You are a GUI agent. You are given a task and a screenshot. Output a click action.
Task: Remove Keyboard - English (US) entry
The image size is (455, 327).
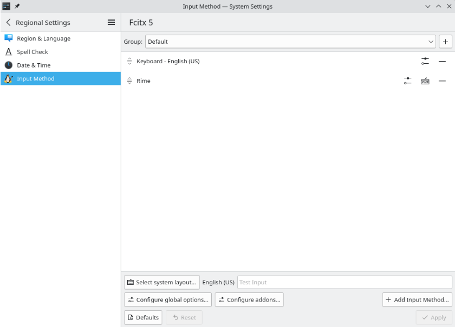click(x=442, y=61)
